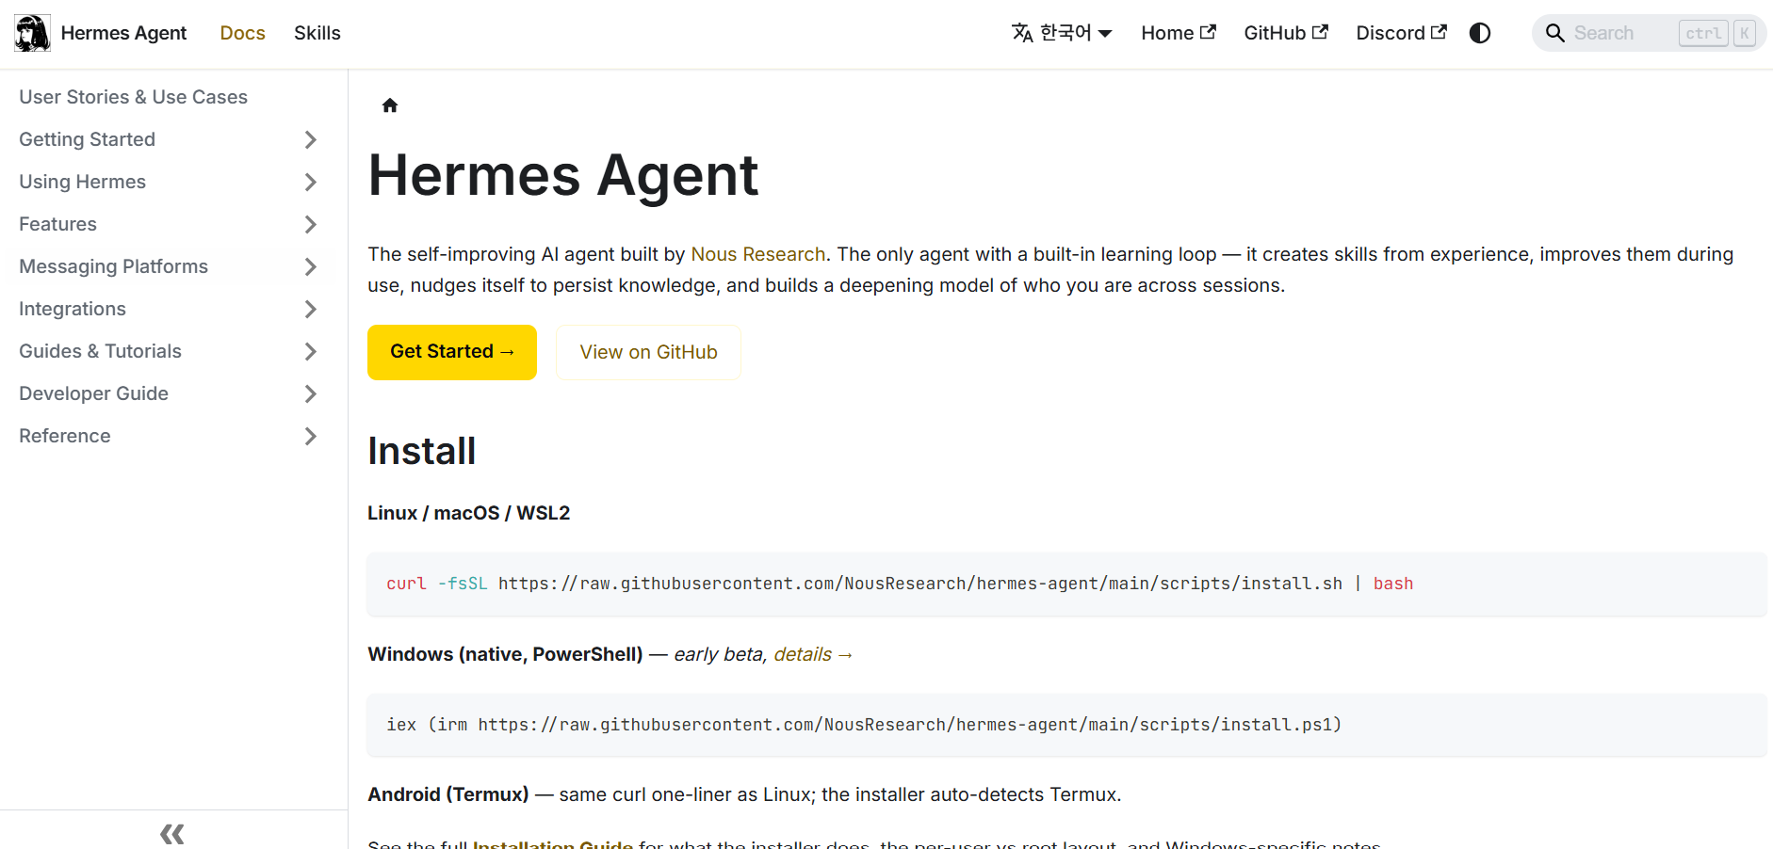This screenshot has height=849, width=1773.
Task: Click the Hermes Agent logo image
Action: pyautogui.click(x=33, y=33)
